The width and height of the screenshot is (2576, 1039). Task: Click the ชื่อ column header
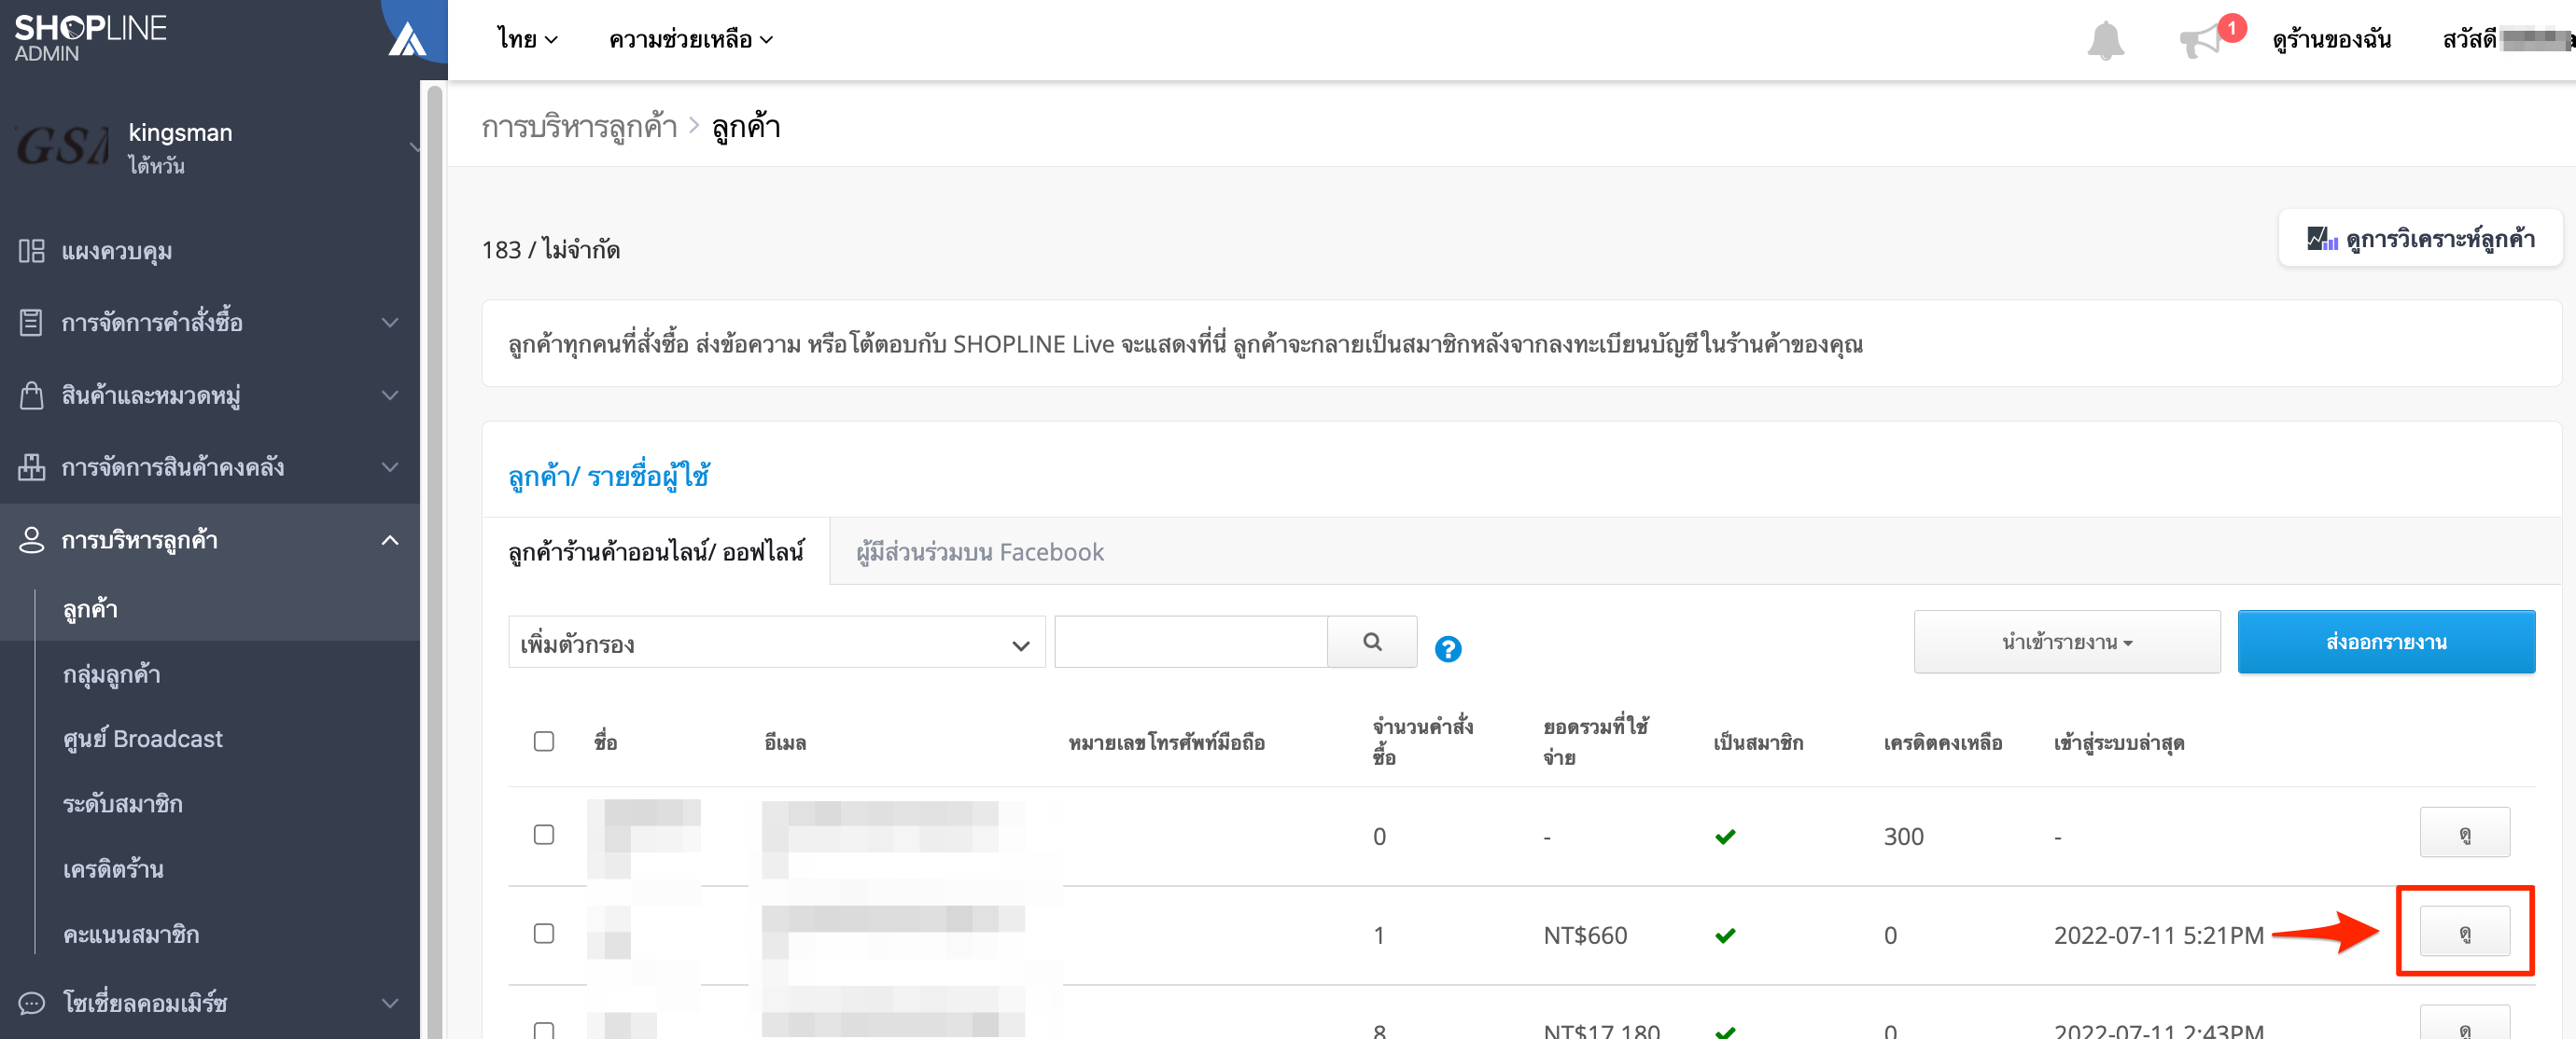tap(605, 742)
